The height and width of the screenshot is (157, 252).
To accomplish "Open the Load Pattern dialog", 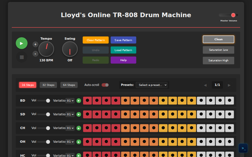I will coord(123,50).
